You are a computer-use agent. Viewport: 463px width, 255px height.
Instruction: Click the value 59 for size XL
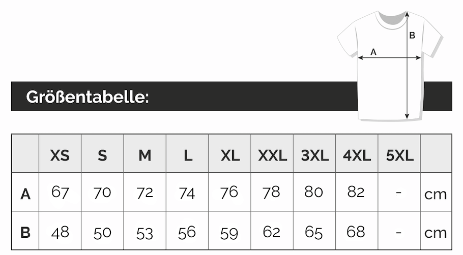[x=229, y=233]
